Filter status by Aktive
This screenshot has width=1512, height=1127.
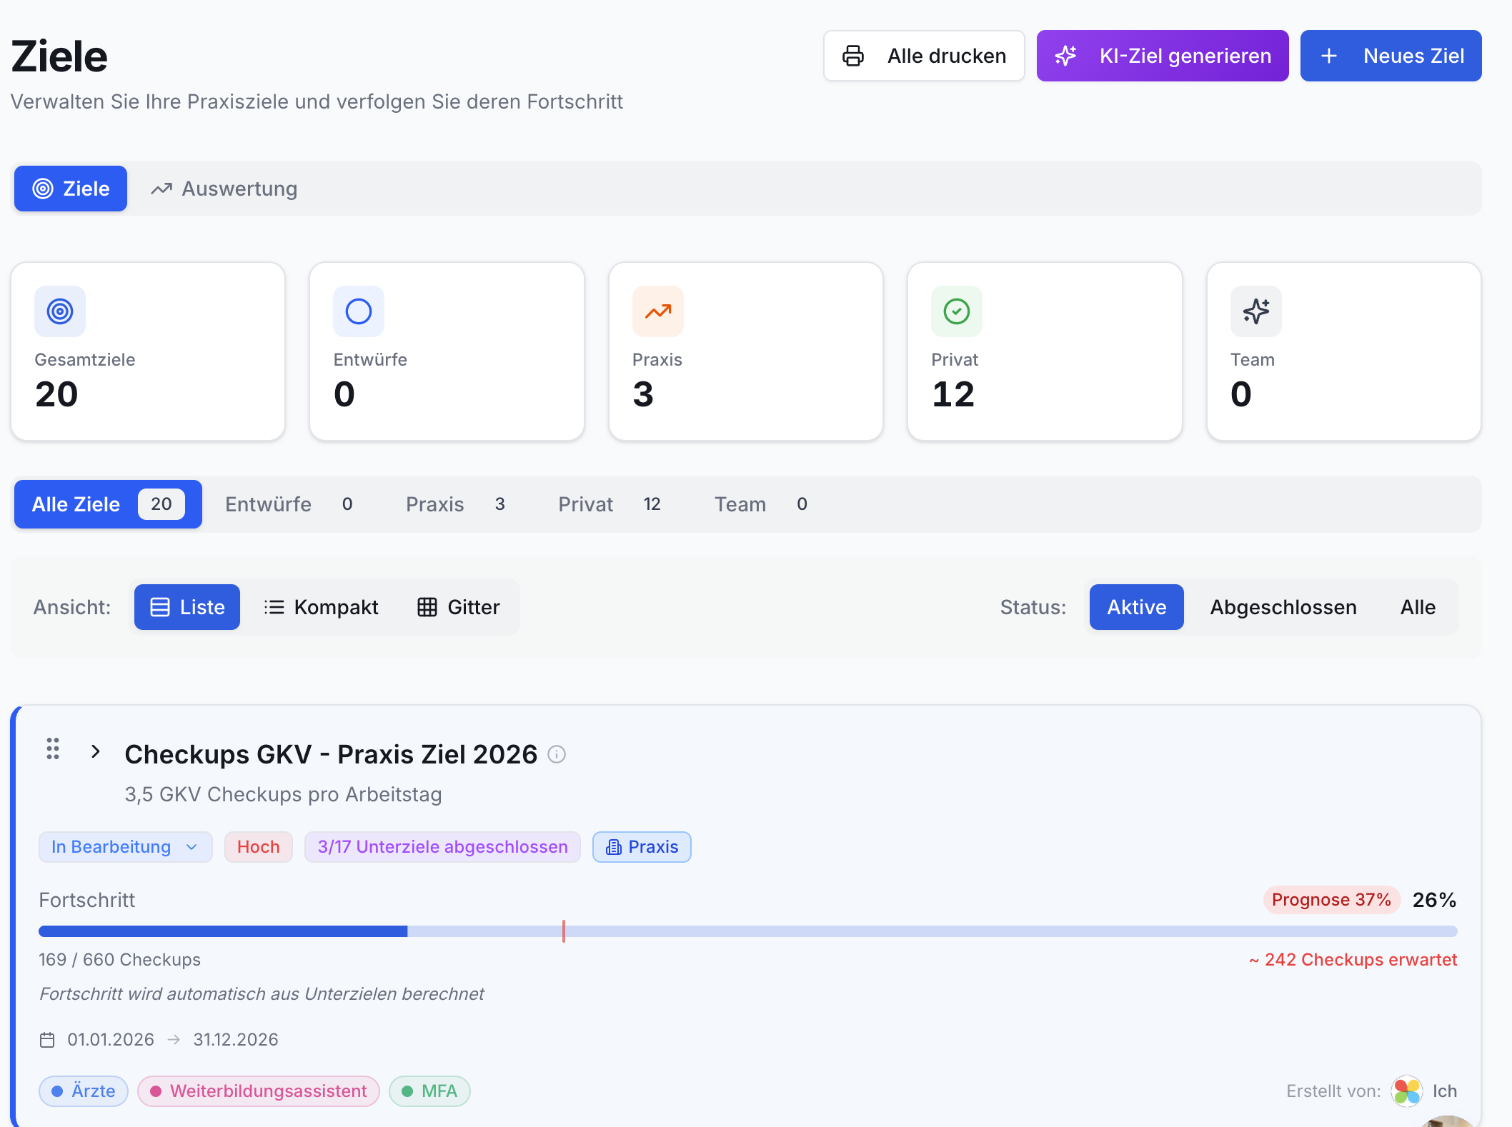tap(1137, 607)
